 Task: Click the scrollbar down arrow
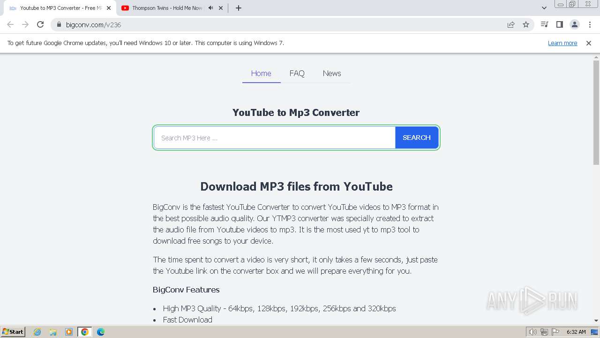point(596,321)
